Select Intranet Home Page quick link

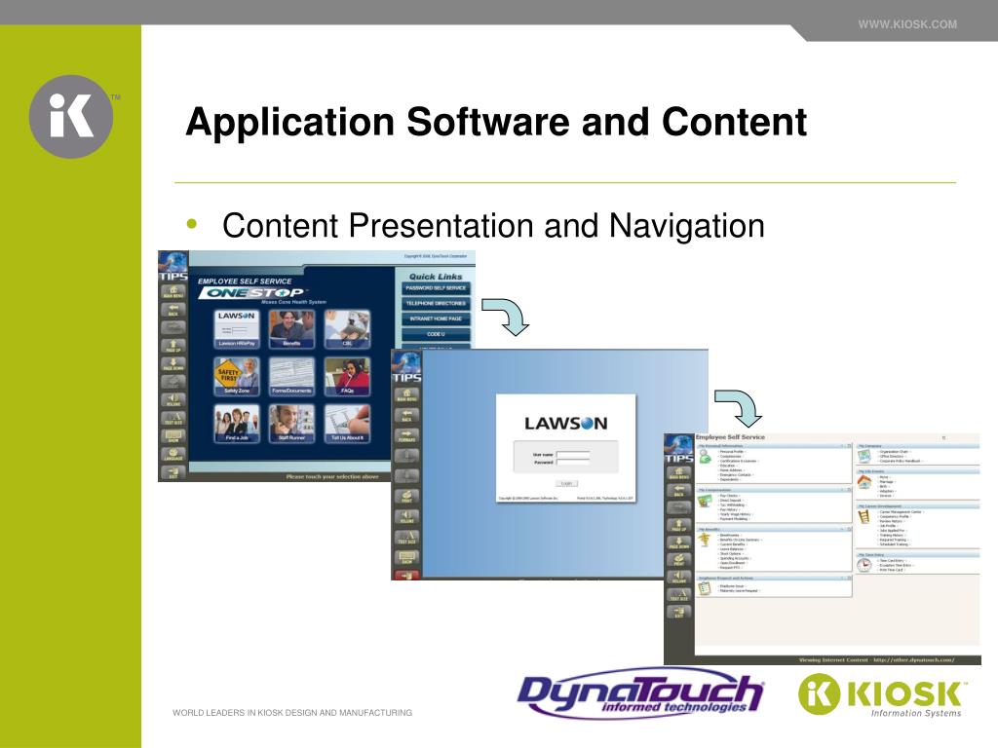click(436, 318)
